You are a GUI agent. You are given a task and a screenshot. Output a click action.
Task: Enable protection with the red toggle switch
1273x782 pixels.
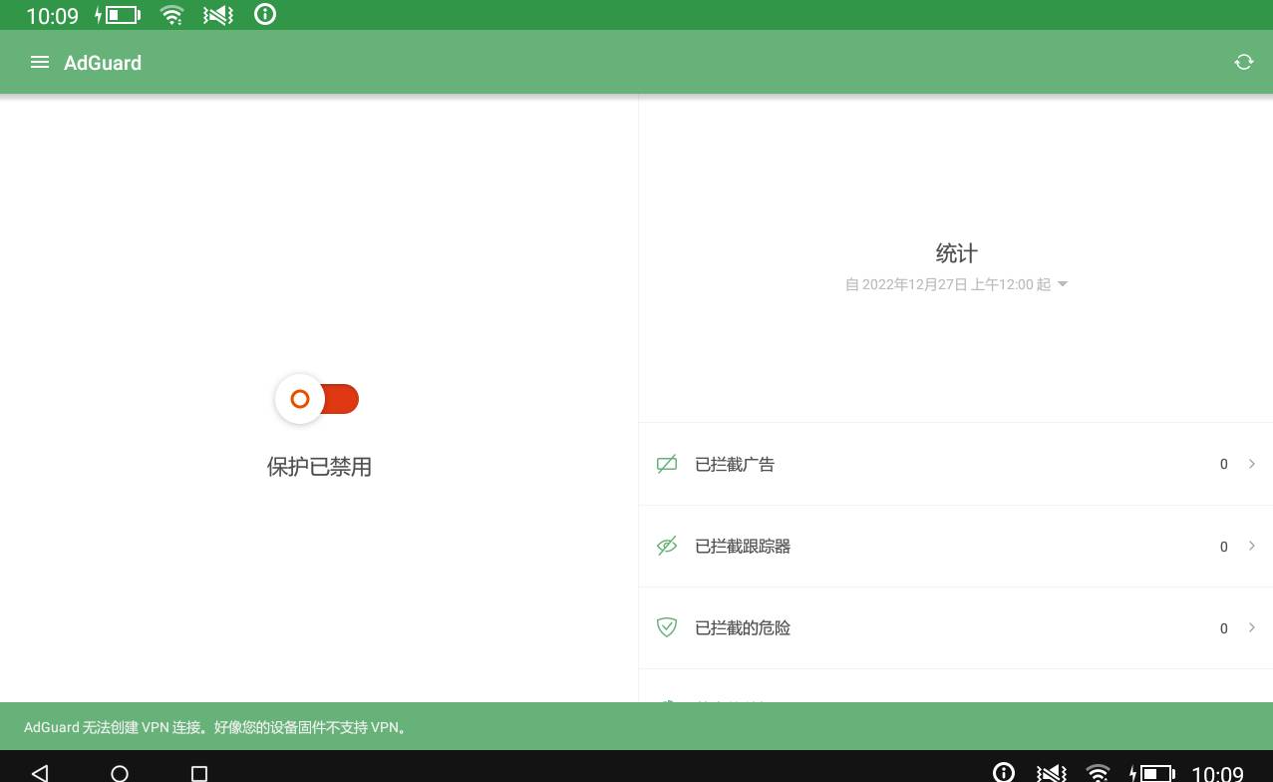tap(318, 400)
